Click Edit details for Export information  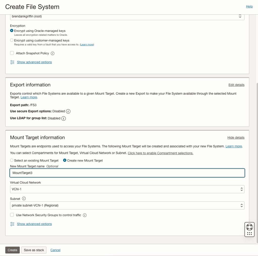[236, 85]
